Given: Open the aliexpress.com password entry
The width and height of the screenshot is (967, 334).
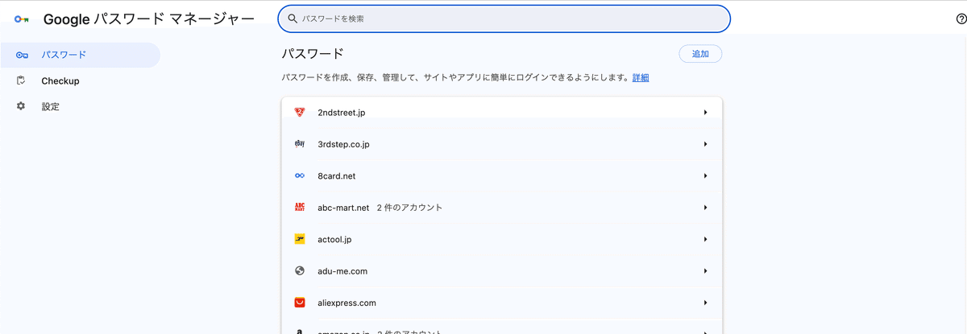Looking at the screenshot, I should coord(501,303).
